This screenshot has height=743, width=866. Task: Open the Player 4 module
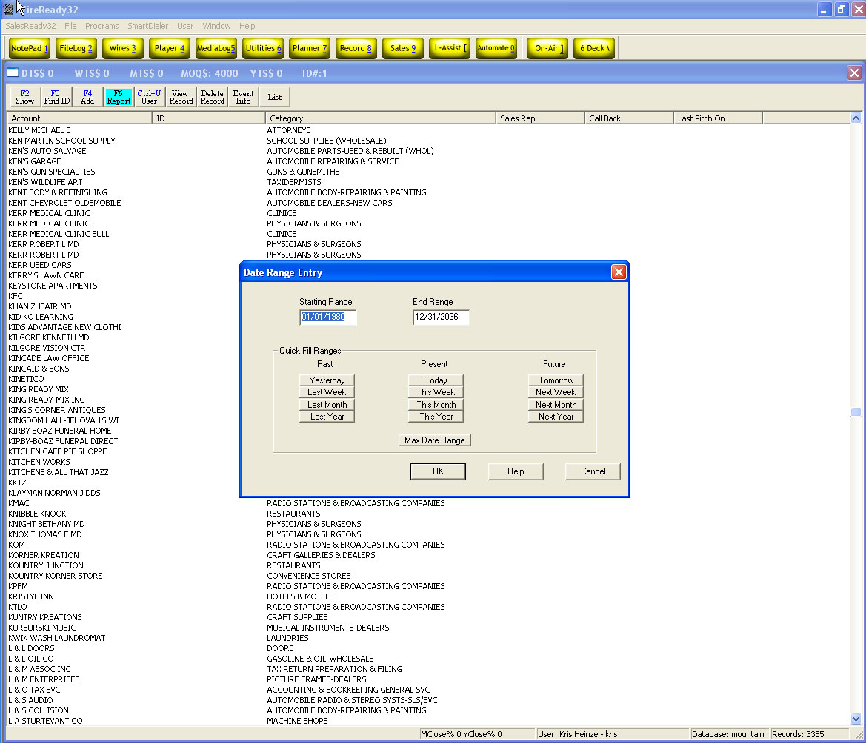click(170, 48)
